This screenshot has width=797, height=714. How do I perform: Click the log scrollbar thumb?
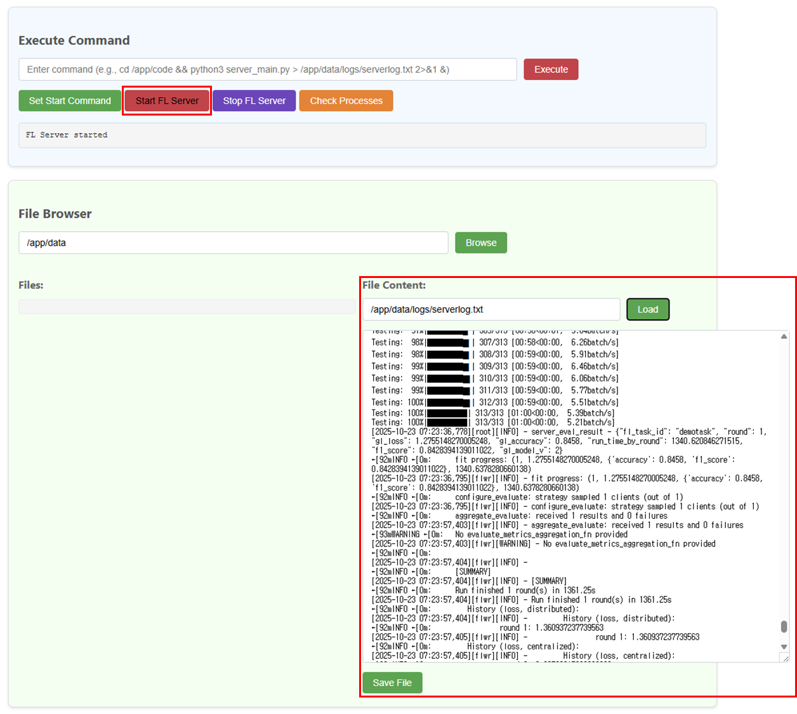pyautogui.click(x=784, y=627)
